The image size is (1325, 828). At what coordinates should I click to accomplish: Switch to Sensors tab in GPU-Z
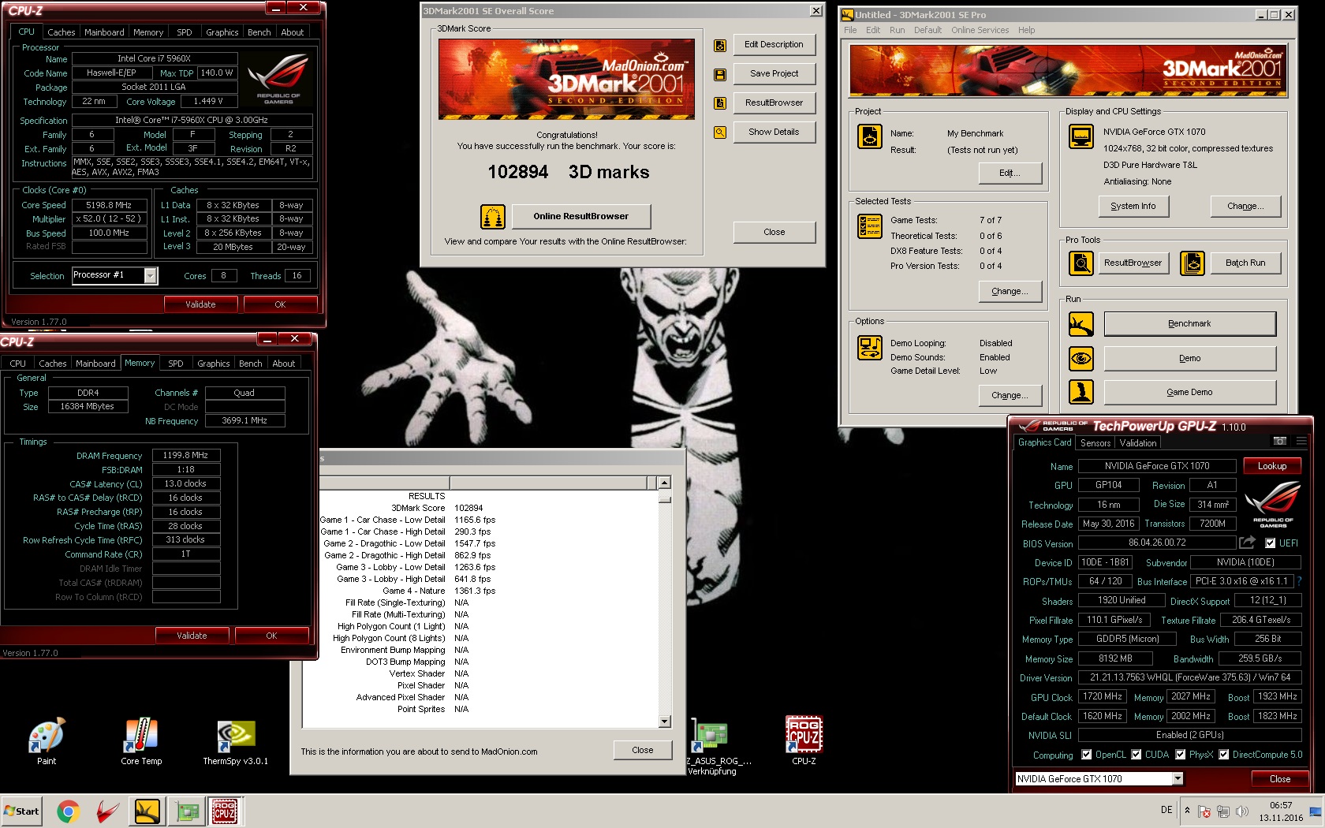(x=1095, y=443)
